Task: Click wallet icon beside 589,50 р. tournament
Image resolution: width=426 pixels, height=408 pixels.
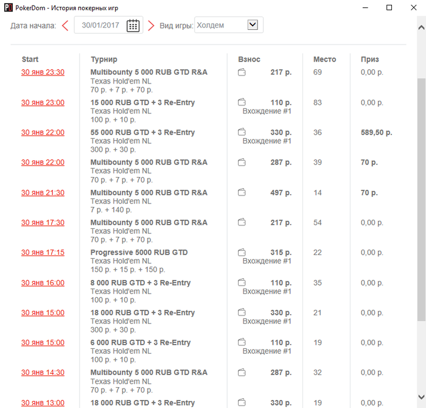Action: click(x=242, y=132)
